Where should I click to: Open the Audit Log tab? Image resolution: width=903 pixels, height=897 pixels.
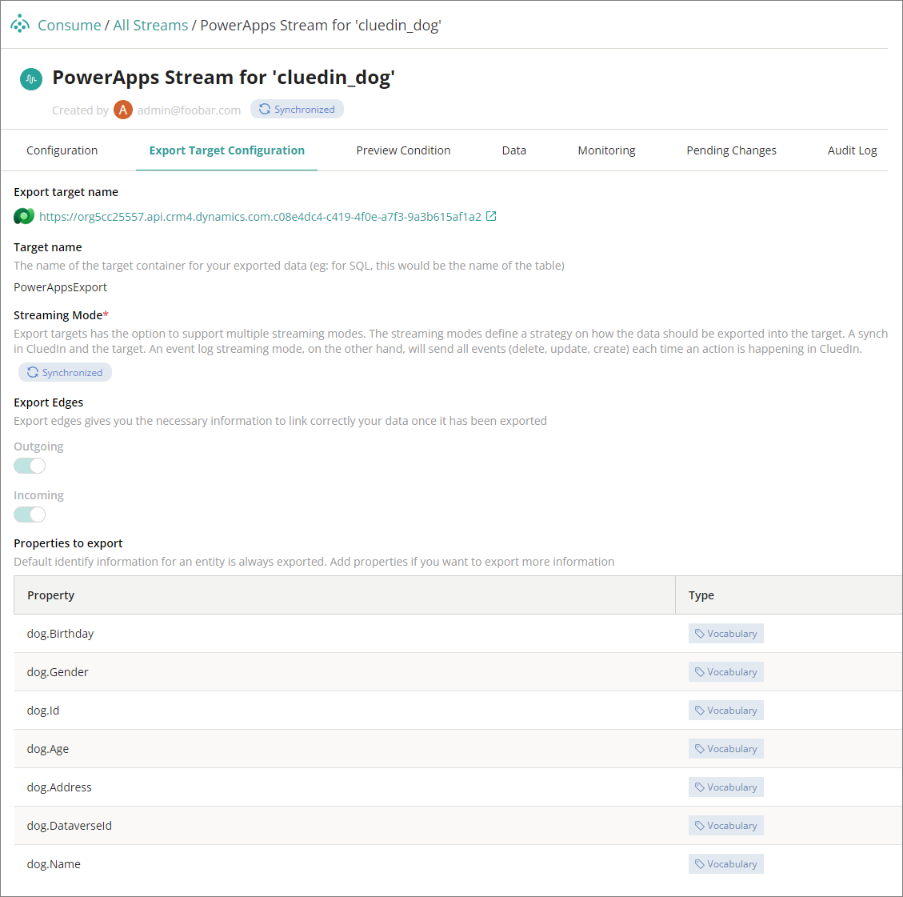pos(852,150)
